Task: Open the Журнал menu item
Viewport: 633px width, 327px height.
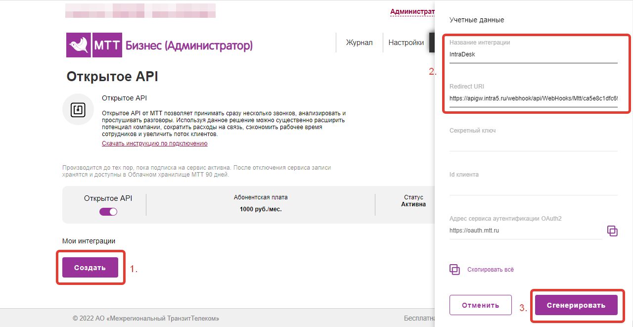Action: click(x=359, y=43)
